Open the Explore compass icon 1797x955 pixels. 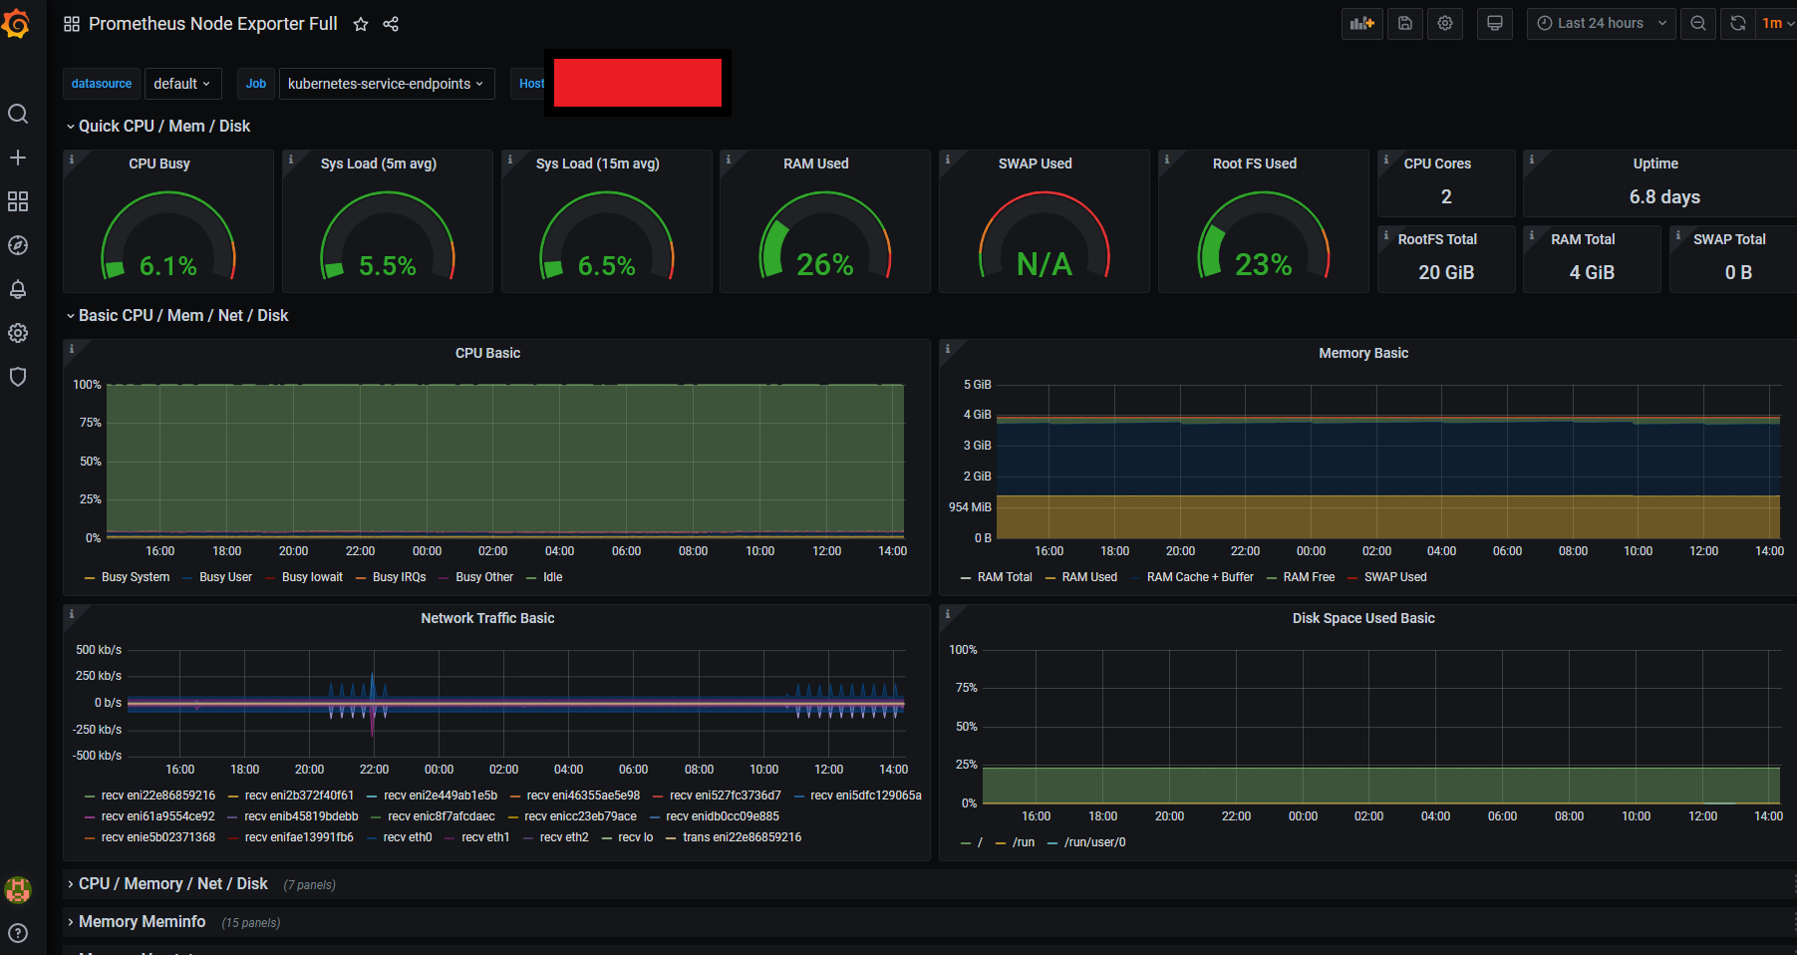pos(18,245)
